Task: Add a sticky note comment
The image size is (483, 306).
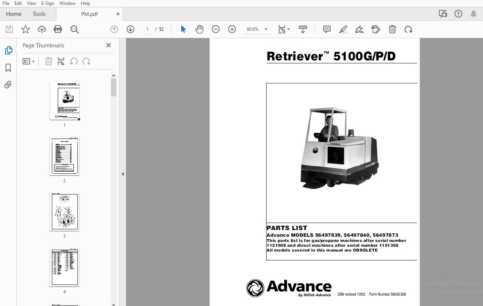Action: [327, 29]
